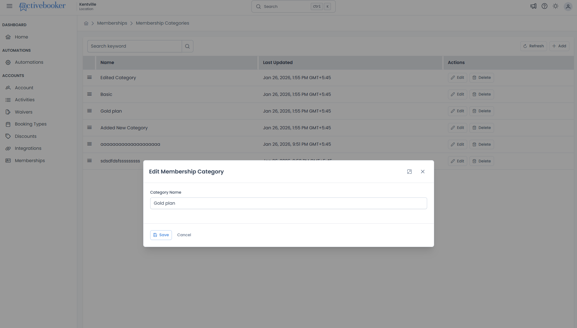Select the Added New Category name cell
The width and height of the screenshot is (577, 328).
[x=124, y=128]
